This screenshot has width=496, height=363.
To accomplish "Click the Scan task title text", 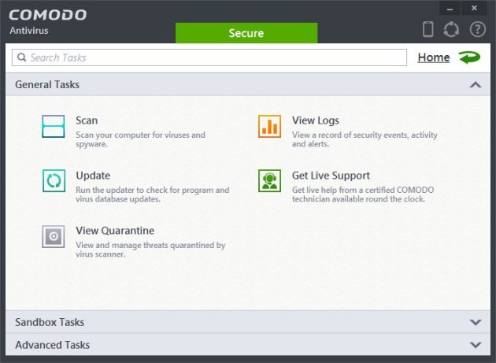I will click(87, 120).
